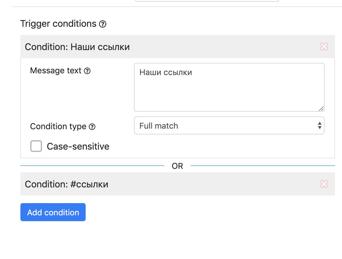Delete the #ссылки condition with X icon
342x259 pixels.
[324, 184]
